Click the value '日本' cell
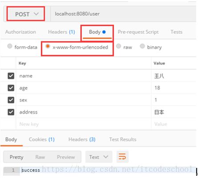 tap(174, 112)
